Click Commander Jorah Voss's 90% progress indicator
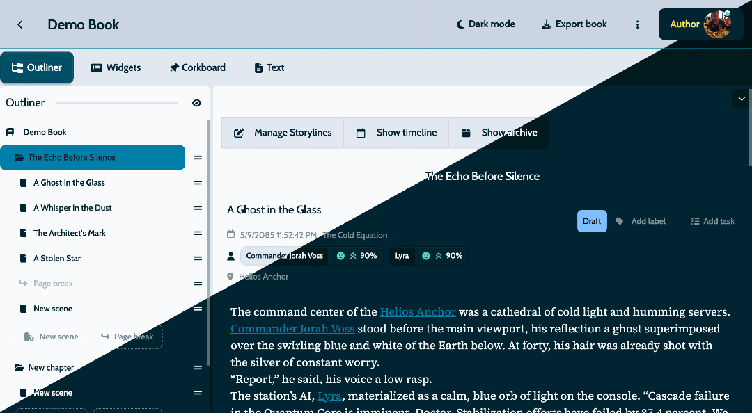 (357, 256)
